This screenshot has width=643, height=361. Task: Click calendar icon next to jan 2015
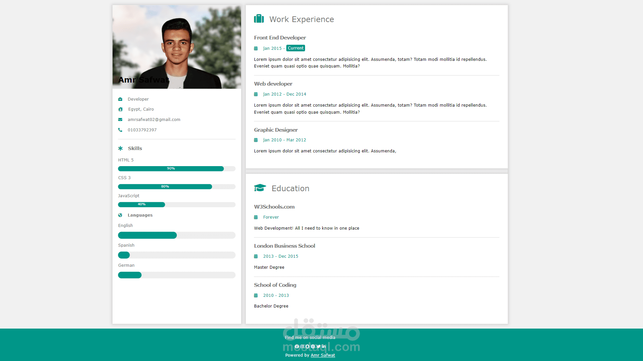(256, 48)
